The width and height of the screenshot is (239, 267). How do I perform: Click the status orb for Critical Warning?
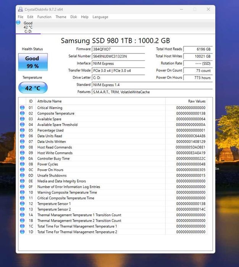coord(22,107)
